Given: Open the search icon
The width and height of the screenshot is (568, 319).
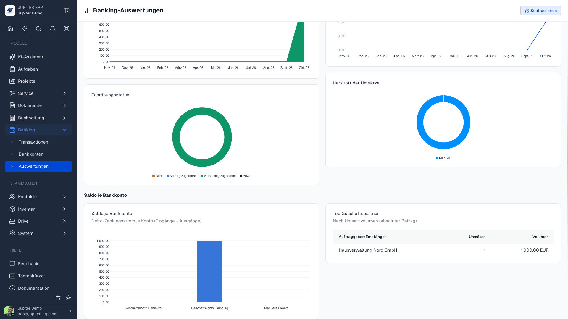Looking at the screenshot, I should point(38,29).
